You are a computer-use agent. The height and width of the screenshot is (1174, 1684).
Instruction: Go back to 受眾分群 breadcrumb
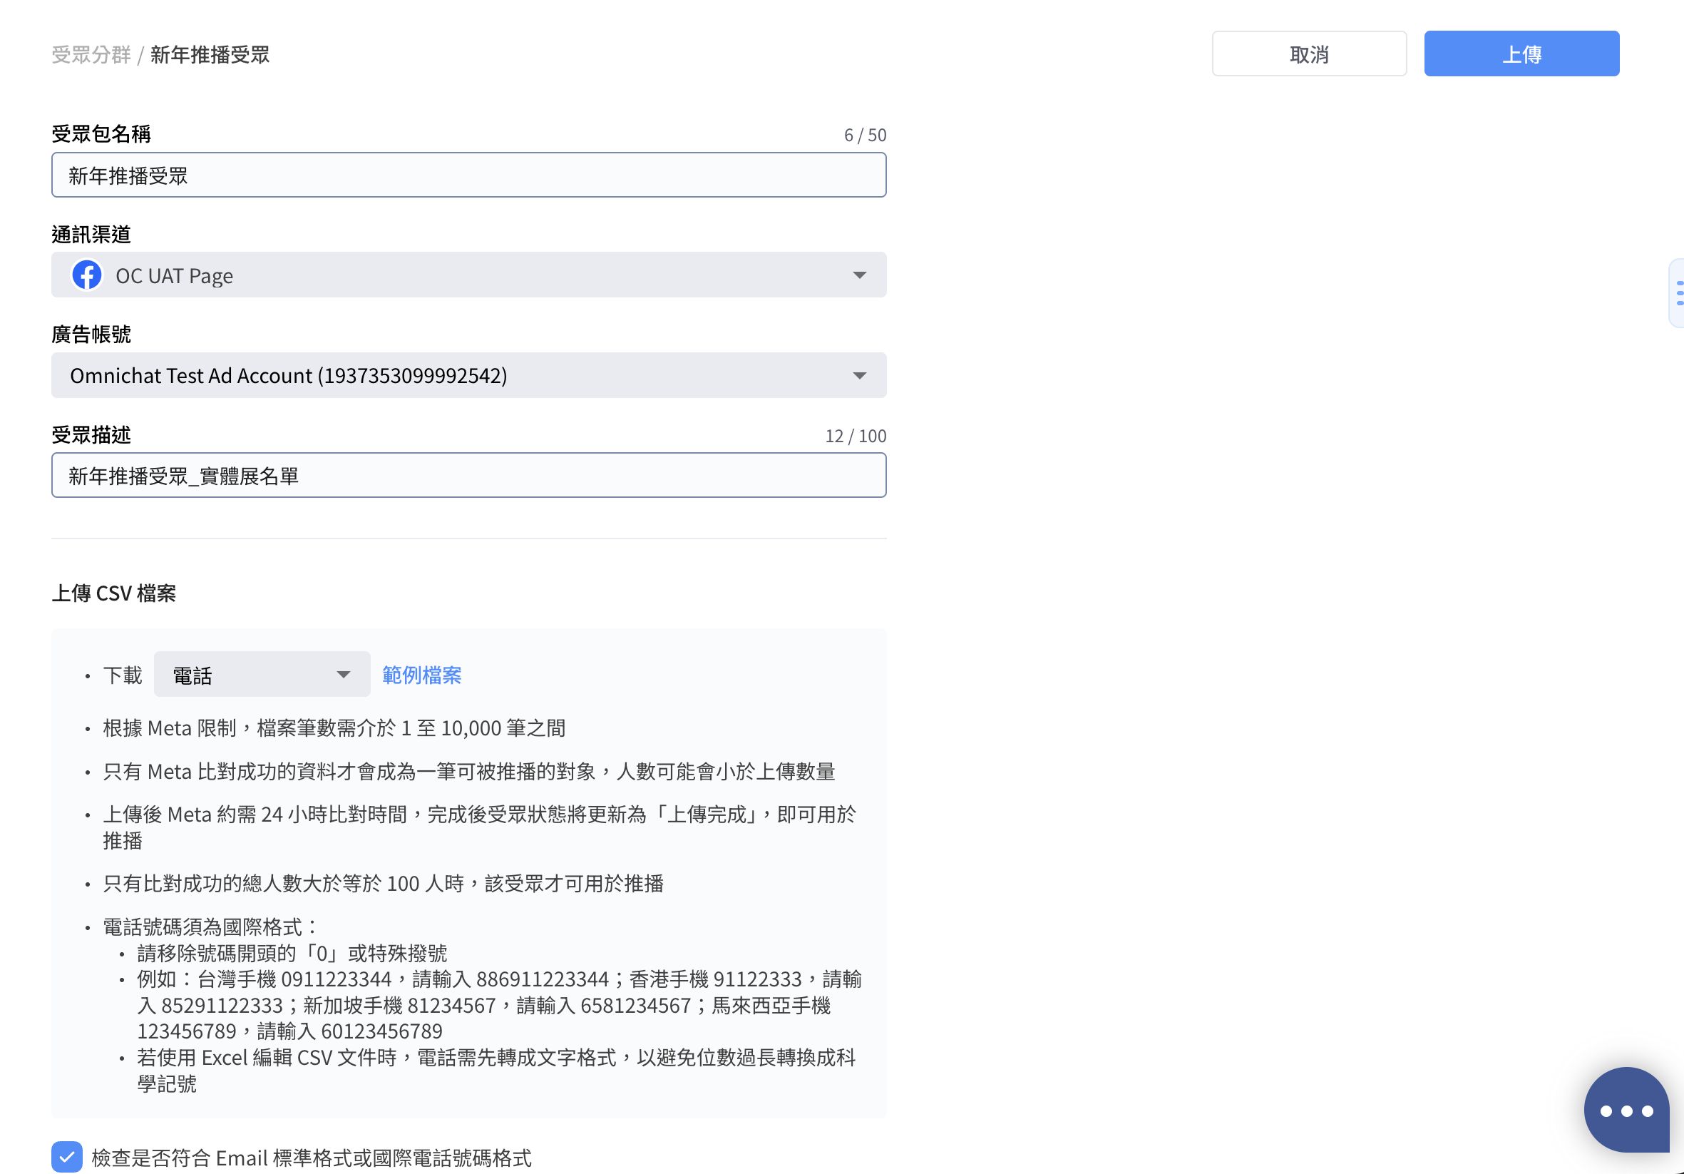click(91, 54)
